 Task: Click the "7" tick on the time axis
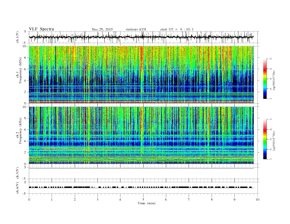[x=189, y=199]
